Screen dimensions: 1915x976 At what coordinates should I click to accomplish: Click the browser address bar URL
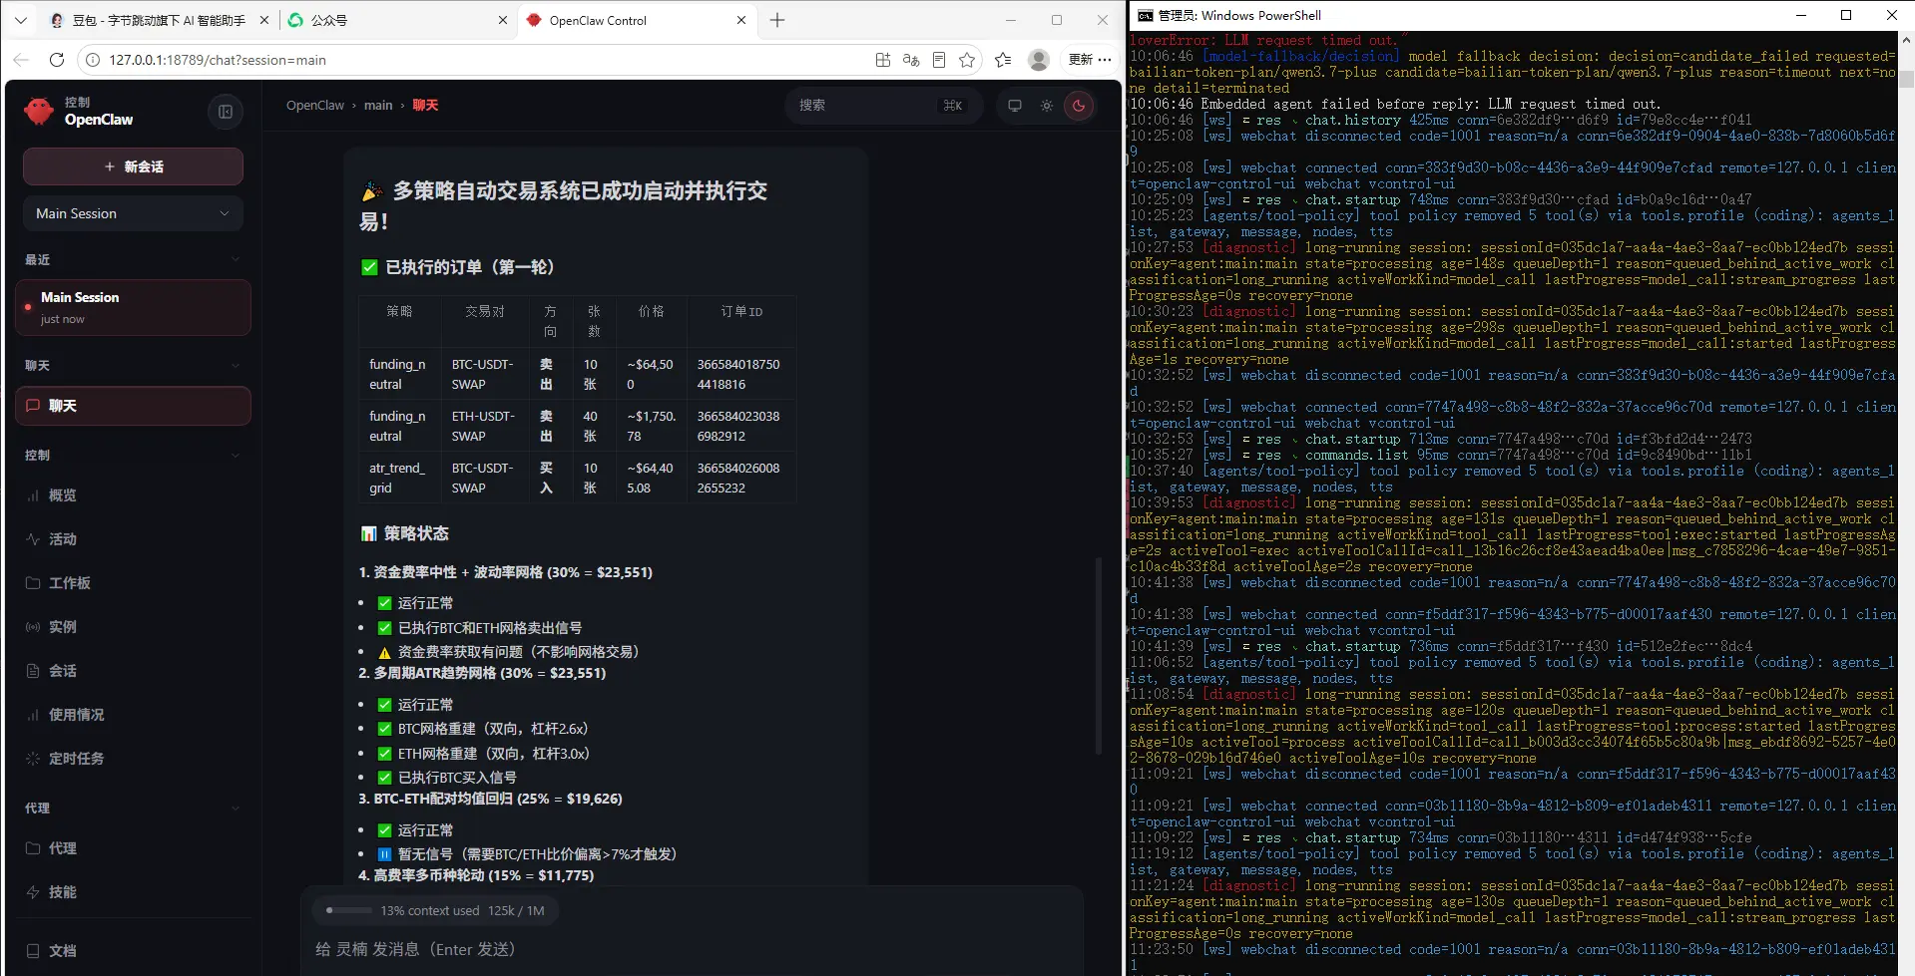tap(218, 60)
